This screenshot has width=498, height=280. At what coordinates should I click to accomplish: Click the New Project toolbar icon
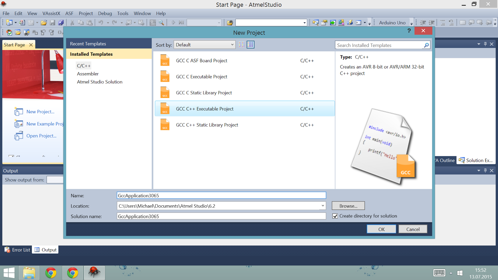pyautogui.click(x=9, y=22)
